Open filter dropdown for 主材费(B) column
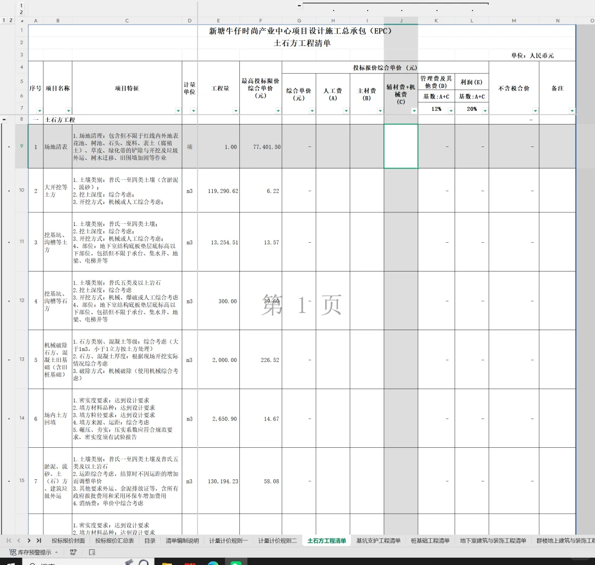The width and height of the screenshot is (595, 565). tap(380, 111)
